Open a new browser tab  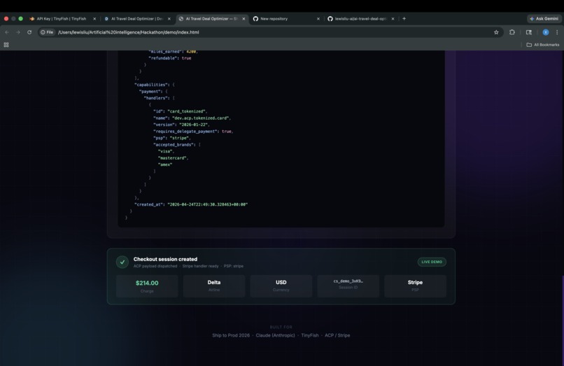click(404, 19)
